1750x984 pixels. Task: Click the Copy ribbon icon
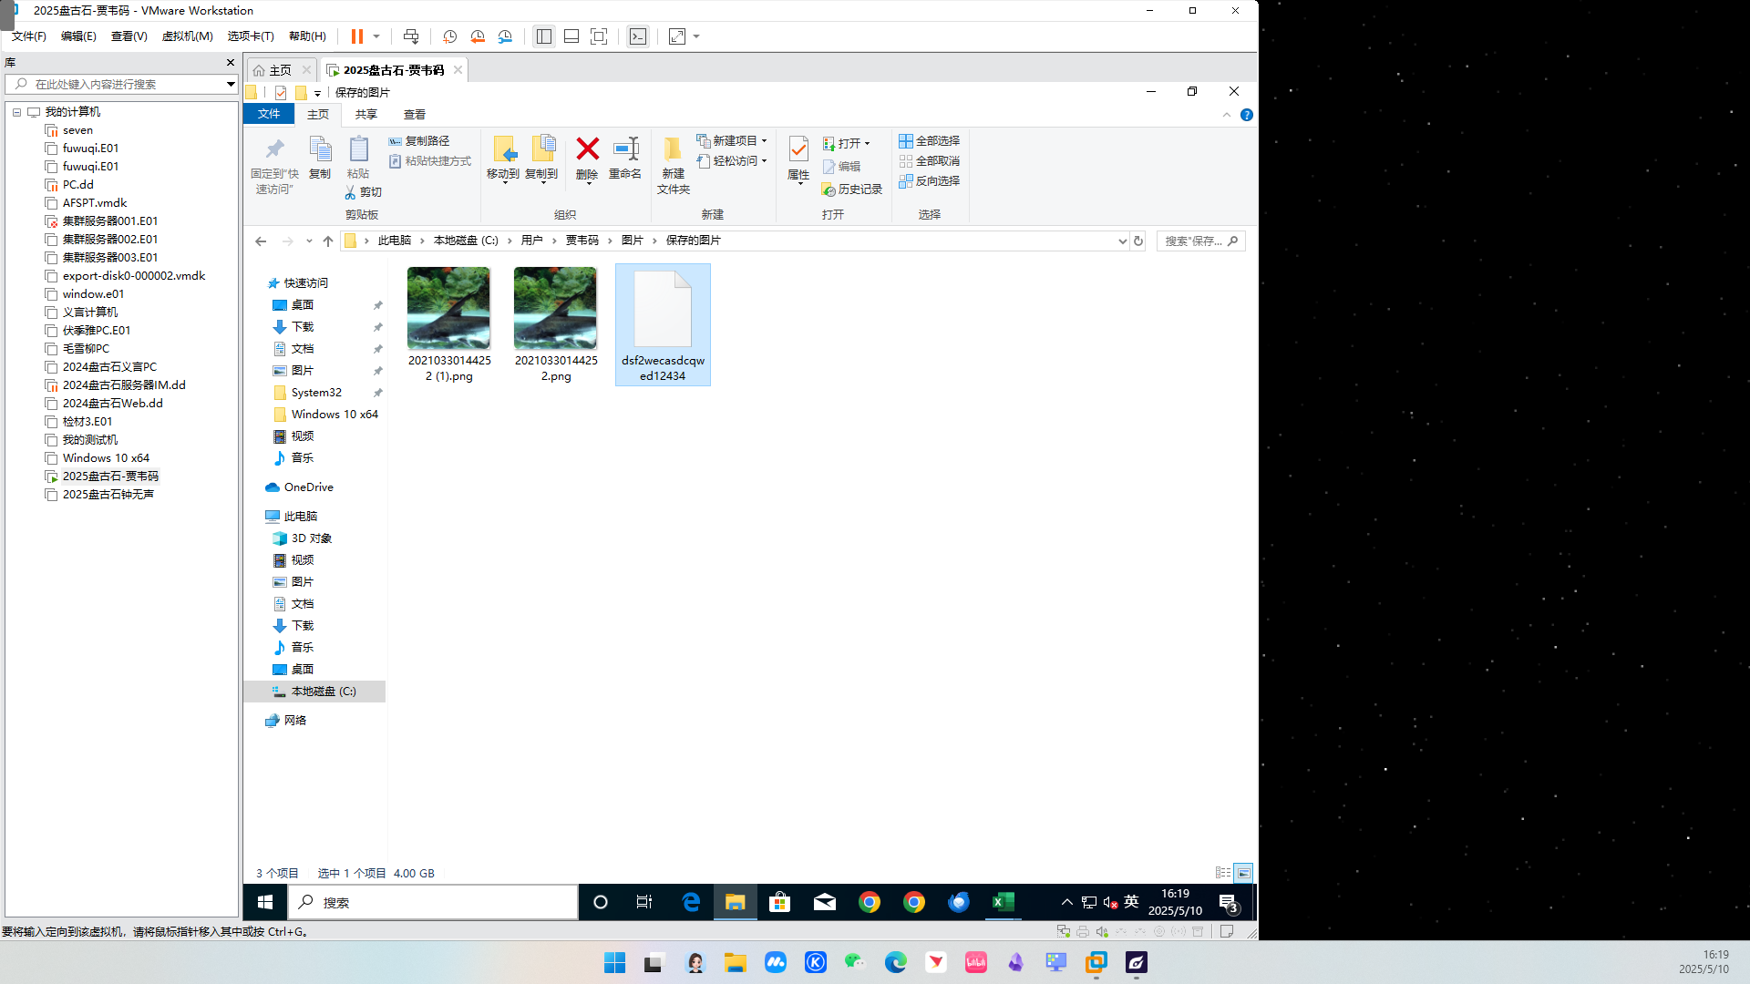320,159
